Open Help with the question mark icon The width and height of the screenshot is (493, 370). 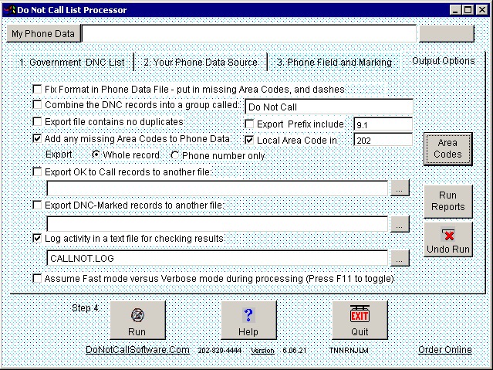pyautogui.click(x=248, y=320)
